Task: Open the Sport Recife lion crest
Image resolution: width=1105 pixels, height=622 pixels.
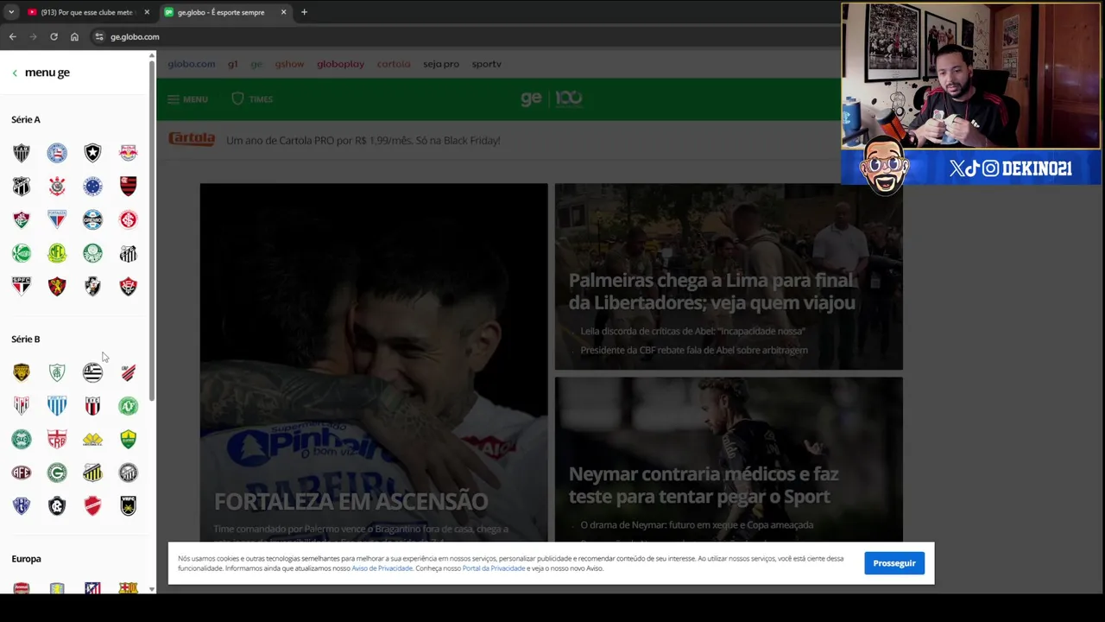Action: [x=57, y=286]
